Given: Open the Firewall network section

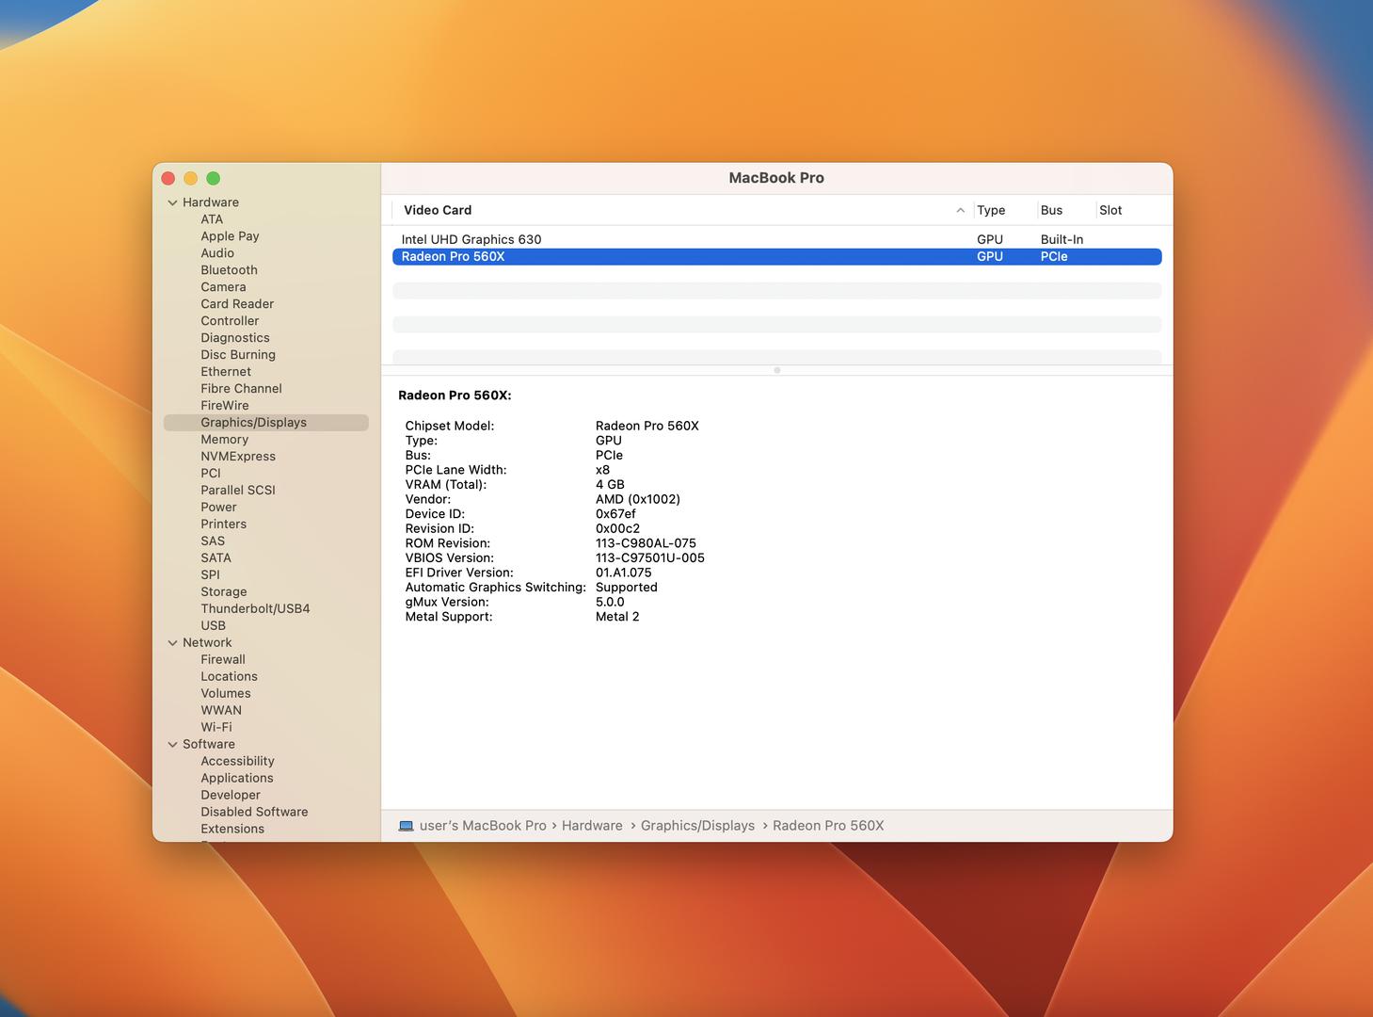Looking at the screenshot, I should 223,660.
